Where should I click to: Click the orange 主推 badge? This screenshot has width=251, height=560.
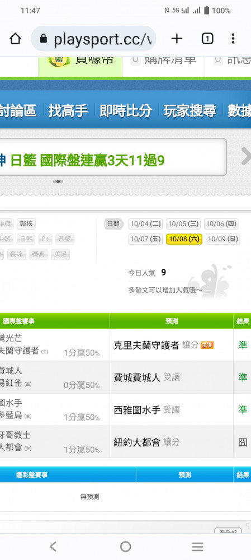(207, 346)
